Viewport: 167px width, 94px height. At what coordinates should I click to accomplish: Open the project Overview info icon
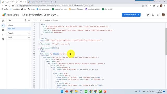3,21
